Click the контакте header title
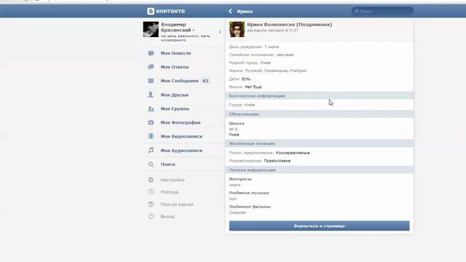Image resolution: width=466 pixels, height=262 pixels. (x=170, y=11)
